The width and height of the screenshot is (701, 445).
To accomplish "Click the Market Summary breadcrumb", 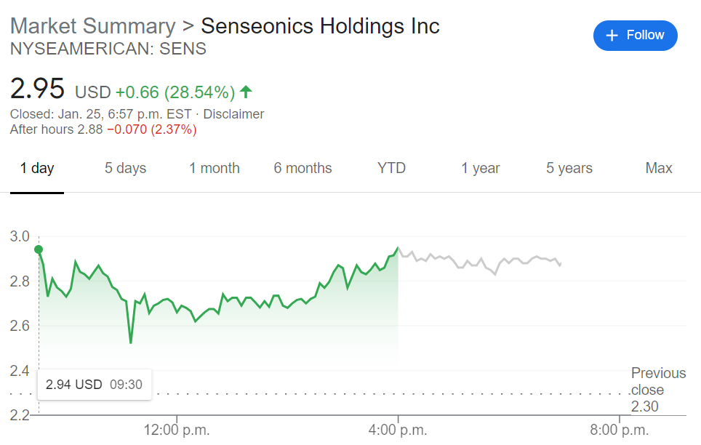I will tap(93, 26).
